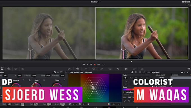This screenshot has height=108, width=191.
Task: Open the Power Windows palette icon
Action: tap(94, 69)
